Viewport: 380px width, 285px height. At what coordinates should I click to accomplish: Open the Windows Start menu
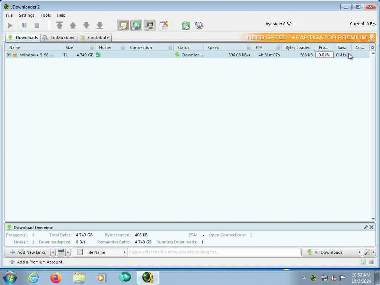click(10, 278)
